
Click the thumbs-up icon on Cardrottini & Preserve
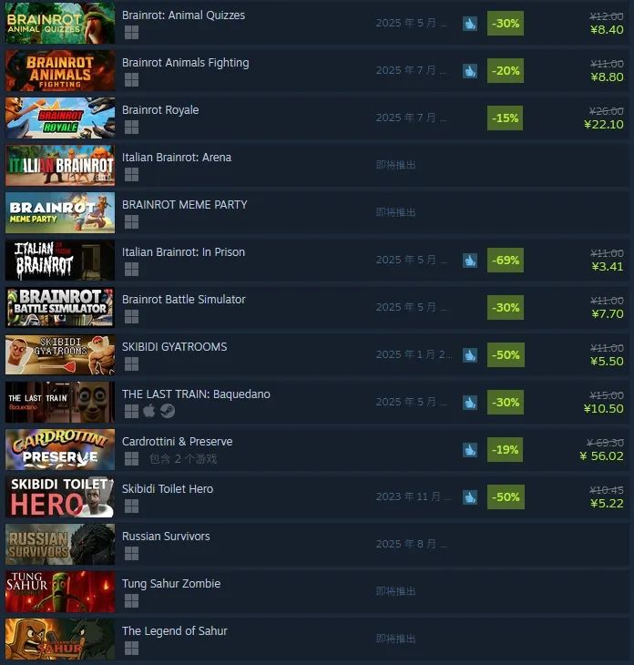click(470, 450)
